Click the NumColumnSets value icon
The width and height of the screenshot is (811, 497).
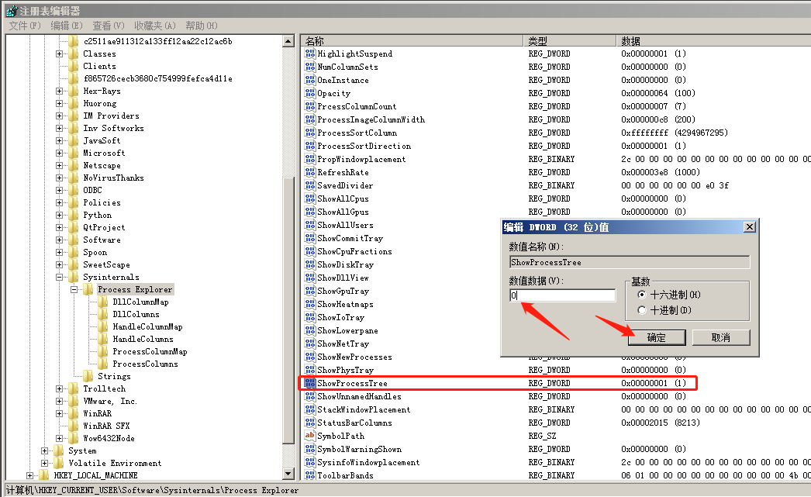310,67
